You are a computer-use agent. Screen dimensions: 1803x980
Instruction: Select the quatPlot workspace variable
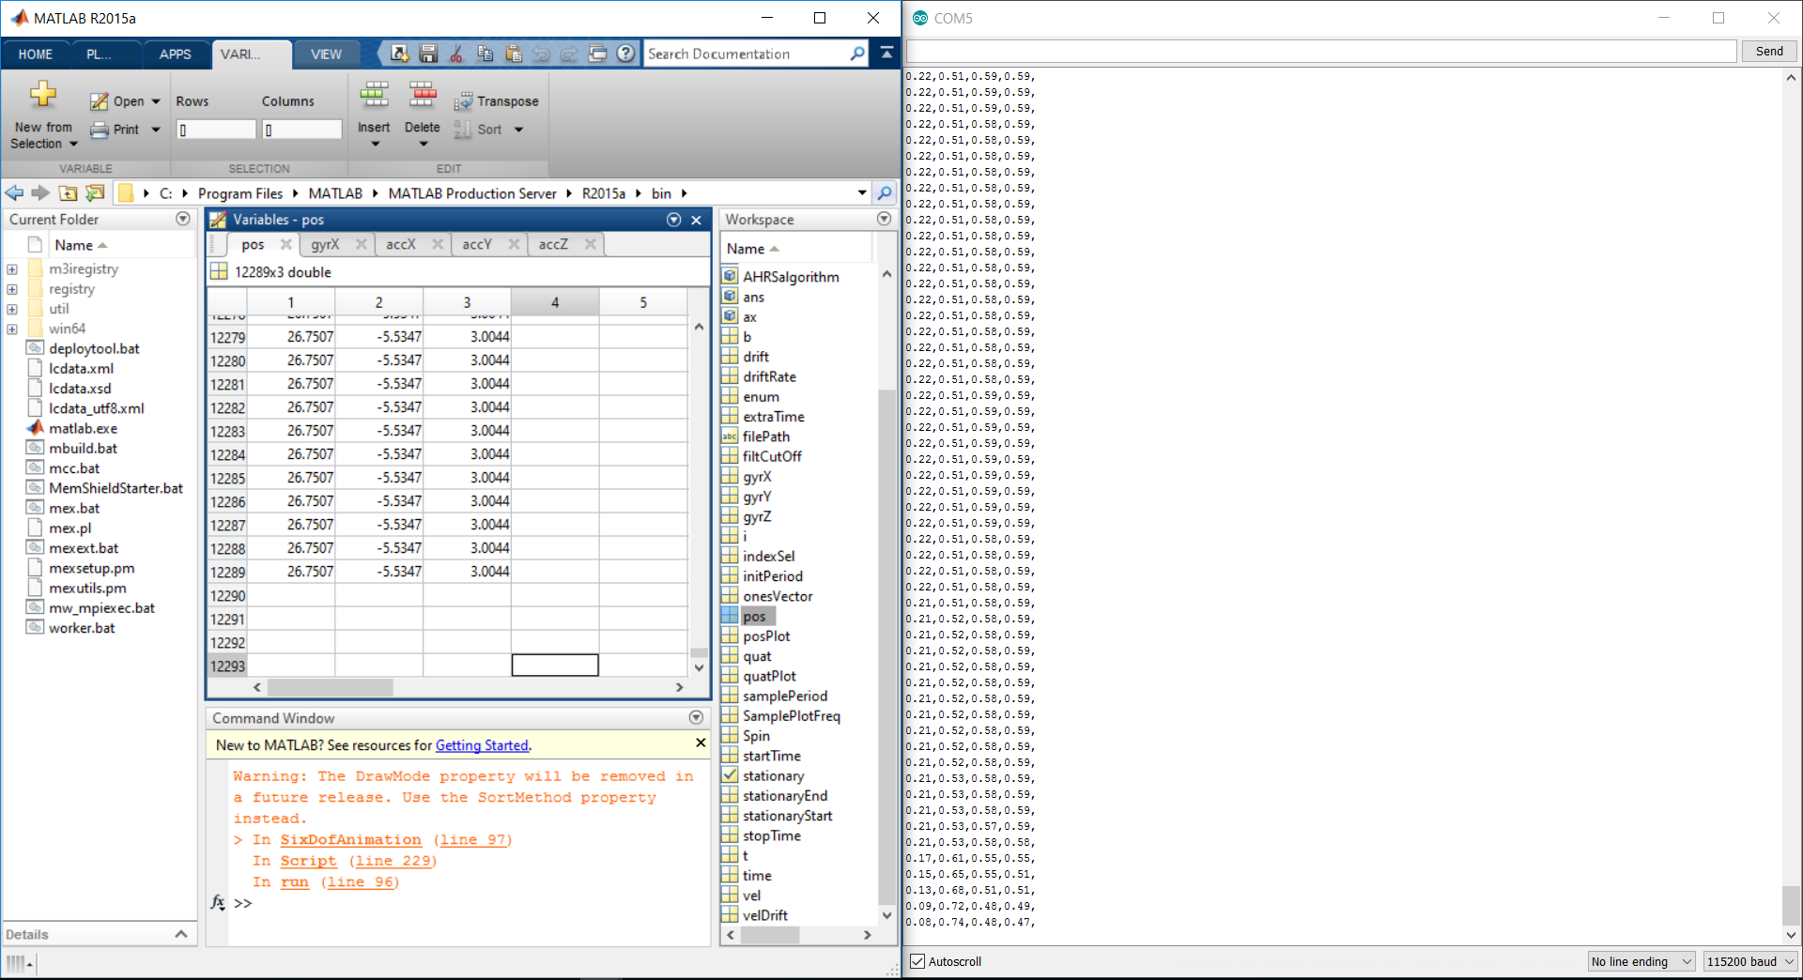(x=769, y=676)
